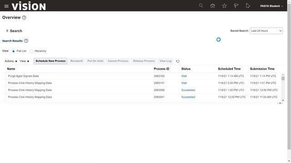
Task: Click Release Process button
Action: click(x=144, y=61)
